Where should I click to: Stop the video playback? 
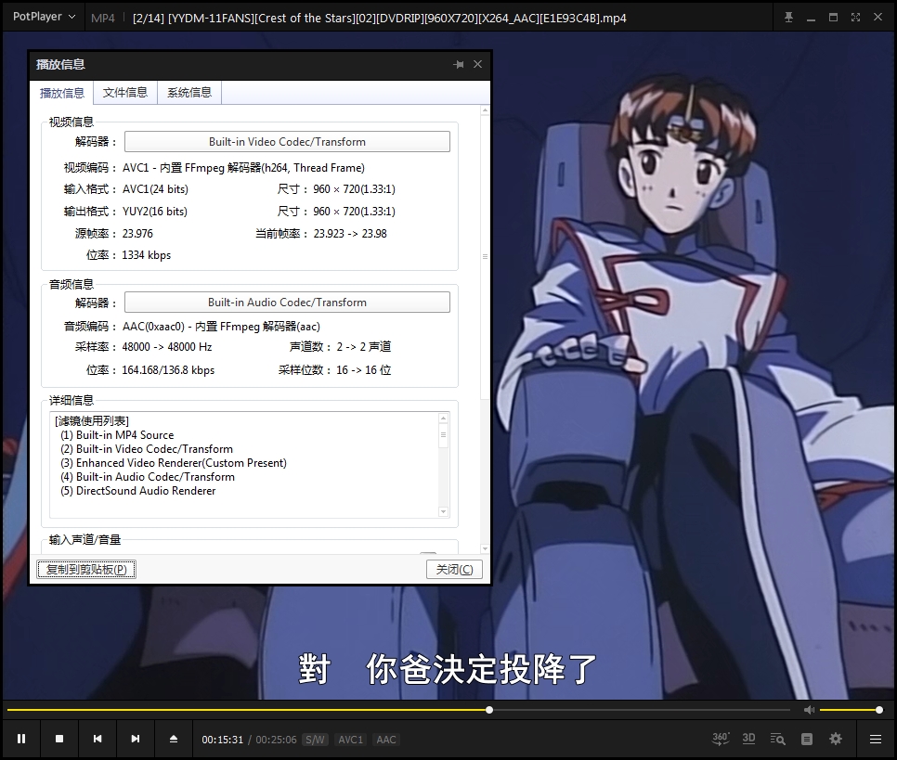59,739
